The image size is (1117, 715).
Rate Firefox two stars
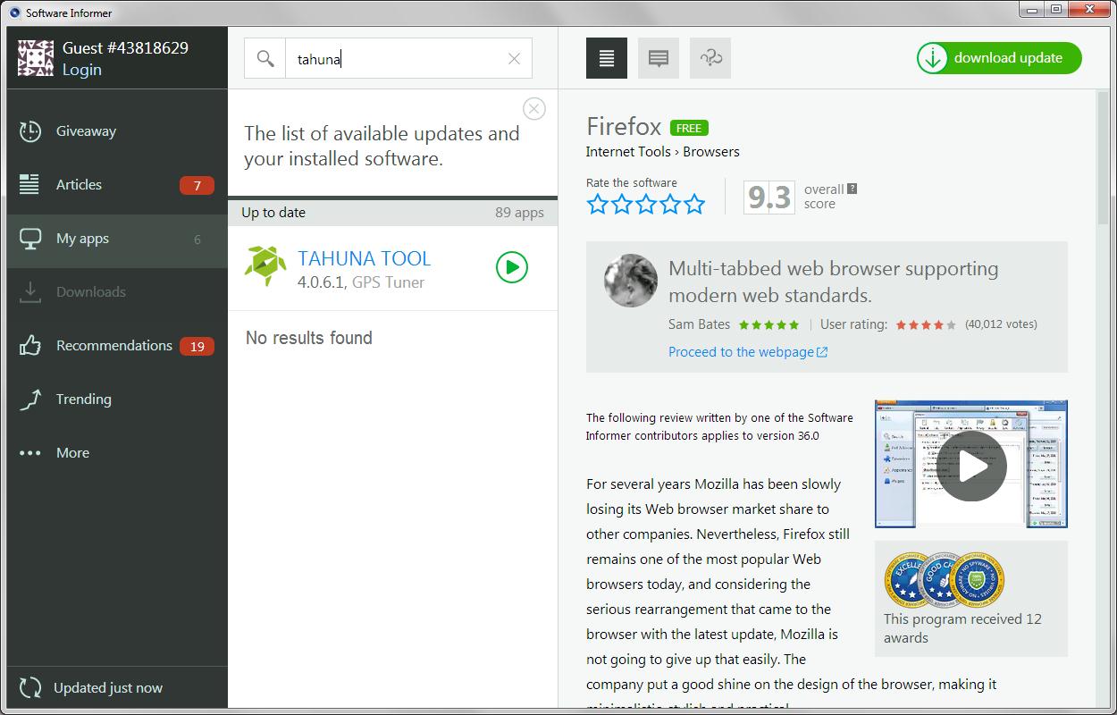coord(621,205)
